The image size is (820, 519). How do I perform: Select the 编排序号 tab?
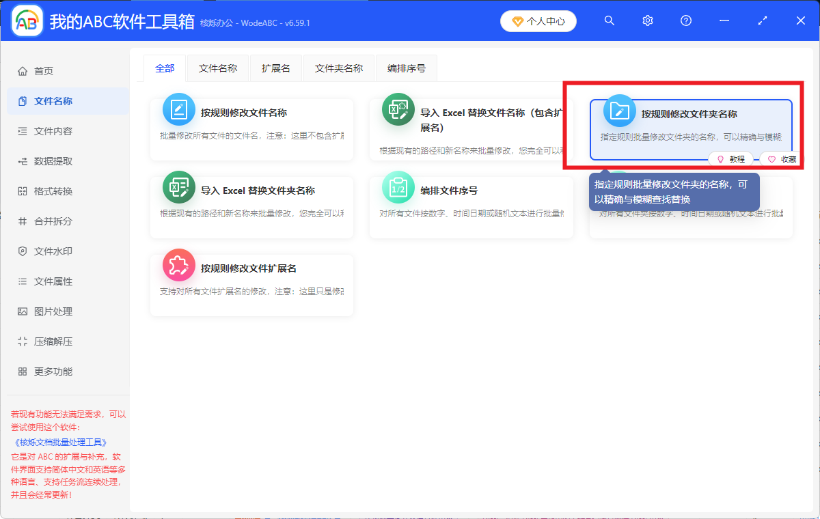coord(406,68)
